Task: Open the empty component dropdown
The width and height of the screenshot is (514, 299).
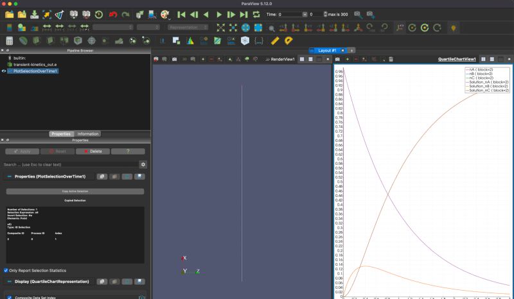Action: click(x=148, y=28)
